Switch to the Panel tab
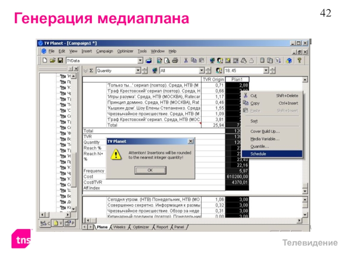343x257 pixels. tap(179, 227)
